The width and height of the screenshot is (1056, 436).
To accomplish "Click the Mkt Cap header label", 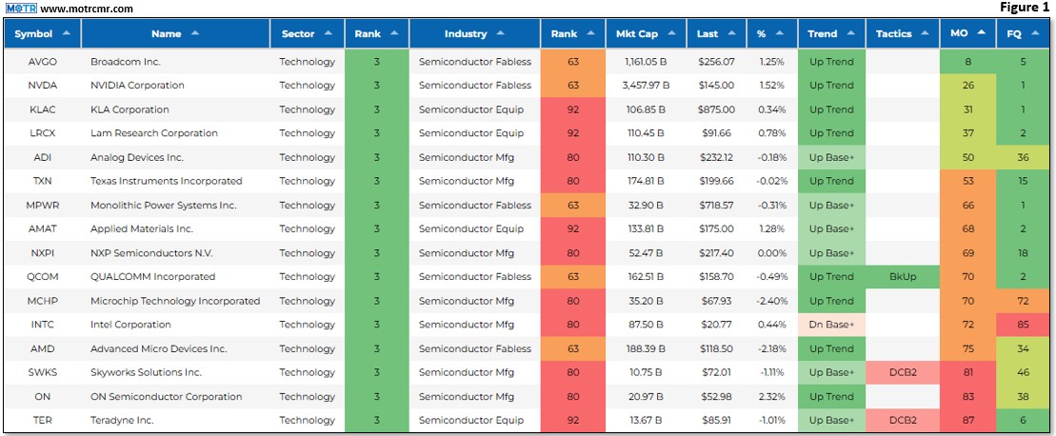I will (x=638, y=33).
